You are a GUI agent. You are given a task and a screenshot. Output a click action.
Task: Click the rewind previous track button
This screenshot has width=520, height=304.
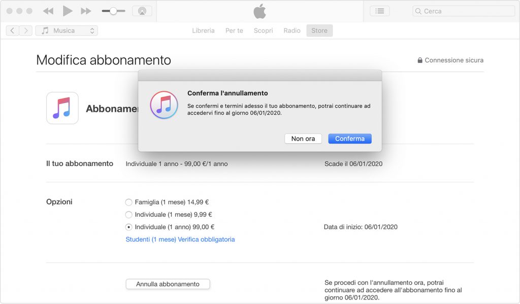coord(48,11)
